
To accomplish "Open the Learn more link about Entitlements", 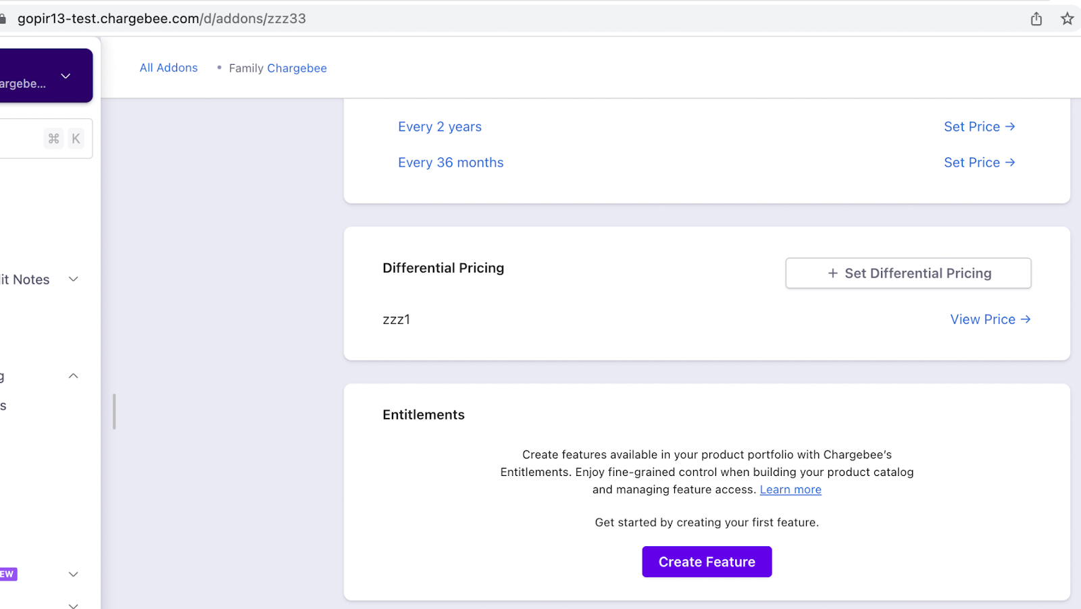I will (790, 489).
